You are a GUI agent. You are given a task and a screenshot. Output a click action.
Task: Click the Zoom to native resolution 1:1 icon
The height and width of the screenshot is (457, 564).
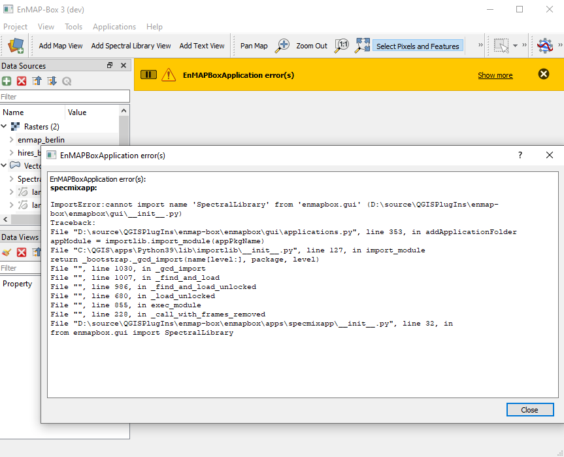340,45
